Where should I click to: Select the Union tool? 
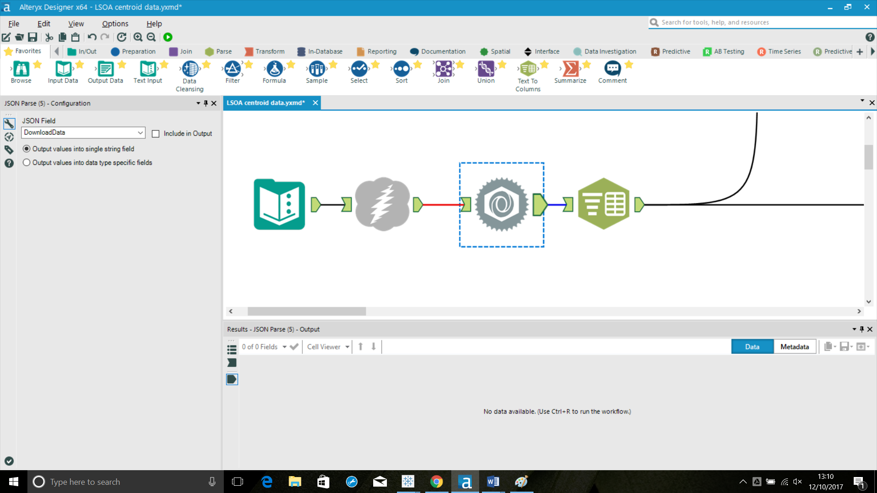click(486, 72)
